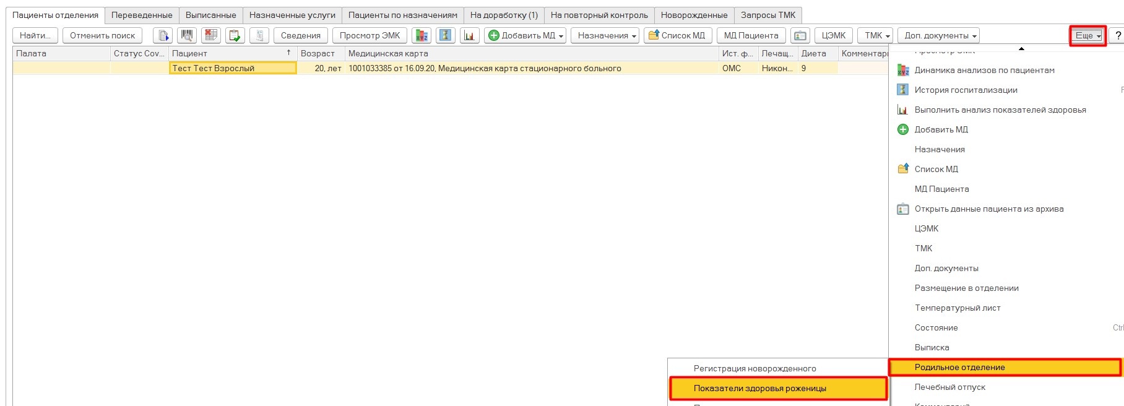Open the Новорожденные tab
Viewport: 1124px width, 406px height.
[694, 15]
